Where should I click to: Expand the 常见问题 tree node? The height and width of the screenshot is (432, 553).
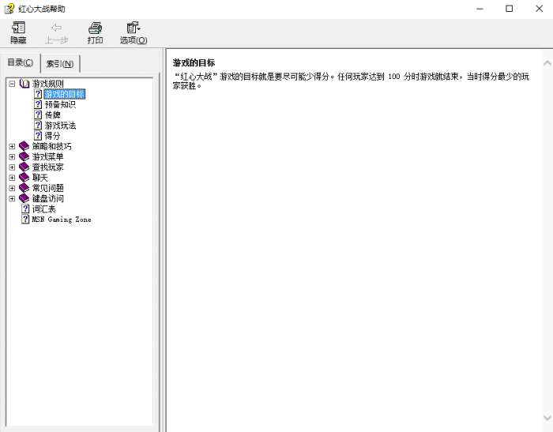tap(12, 188)
